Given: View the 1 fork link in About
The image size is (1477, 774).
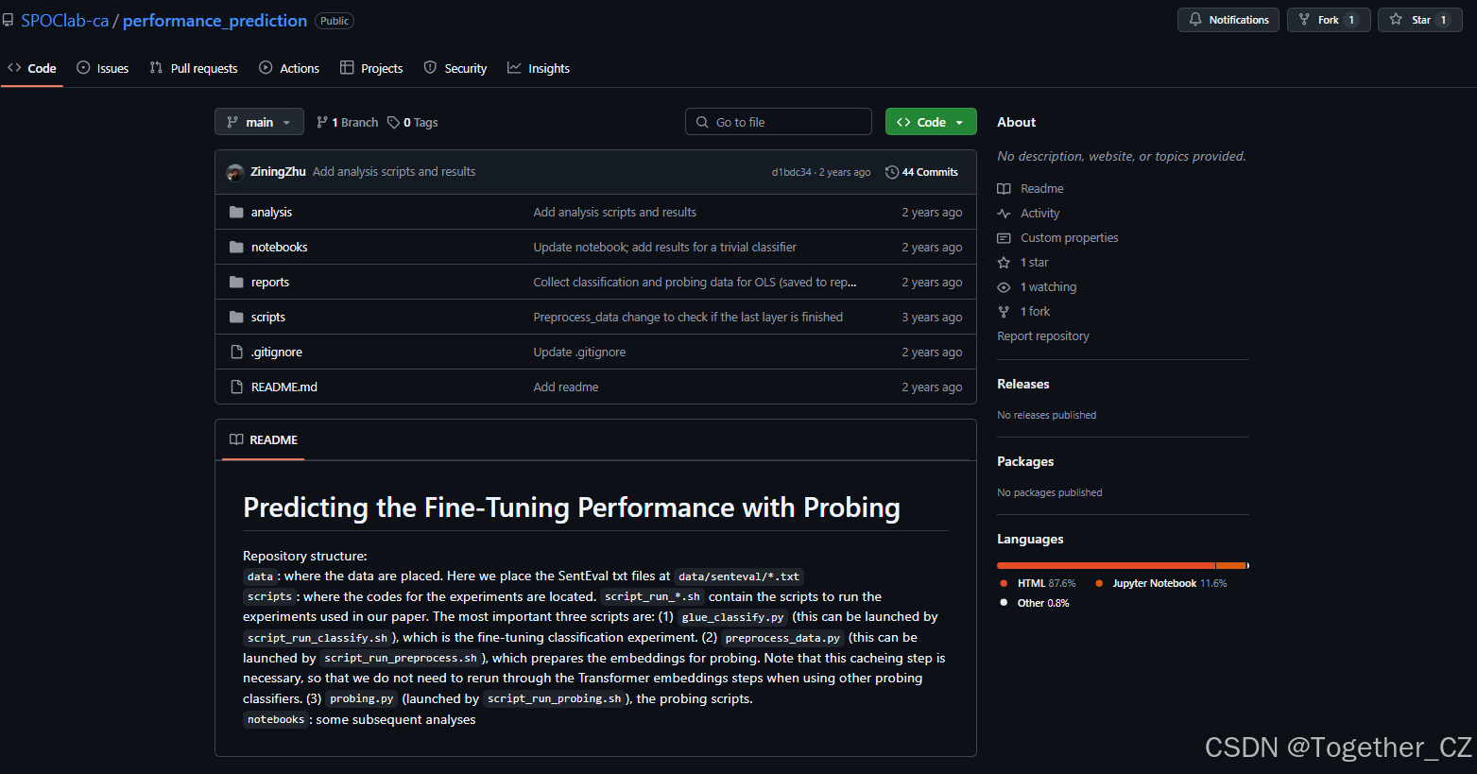Looking at the screenshot, I should tap(1035, 312).
